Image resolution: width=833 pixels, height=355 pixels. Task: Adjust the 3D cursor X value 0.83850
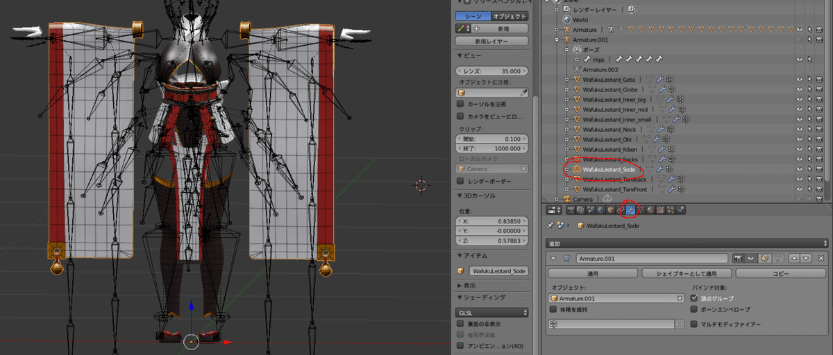(x=493, y=222)
